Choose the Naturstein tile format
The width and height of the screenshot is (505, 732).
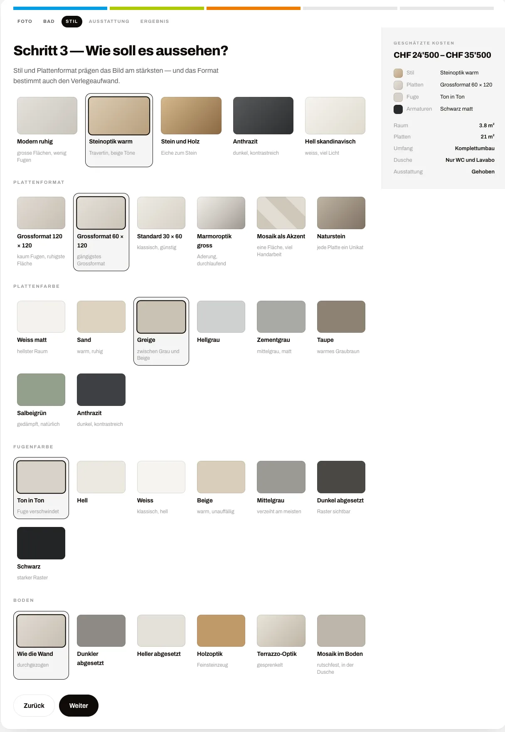coord(341,232)
